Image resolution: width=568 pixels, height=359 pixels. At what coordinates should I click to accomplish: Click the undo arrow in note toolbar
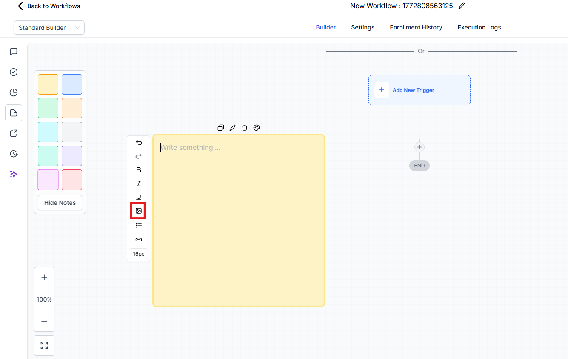pos(138,143)
